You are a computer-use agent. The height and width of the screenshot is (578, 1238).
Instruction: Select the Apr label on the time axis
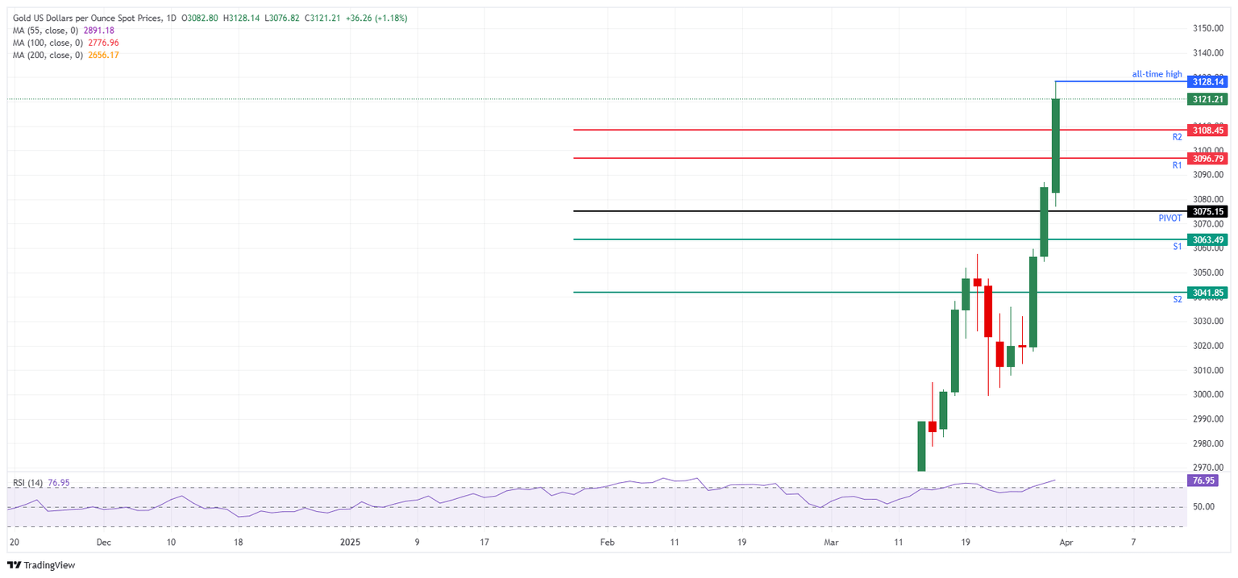click(1066, 543)
